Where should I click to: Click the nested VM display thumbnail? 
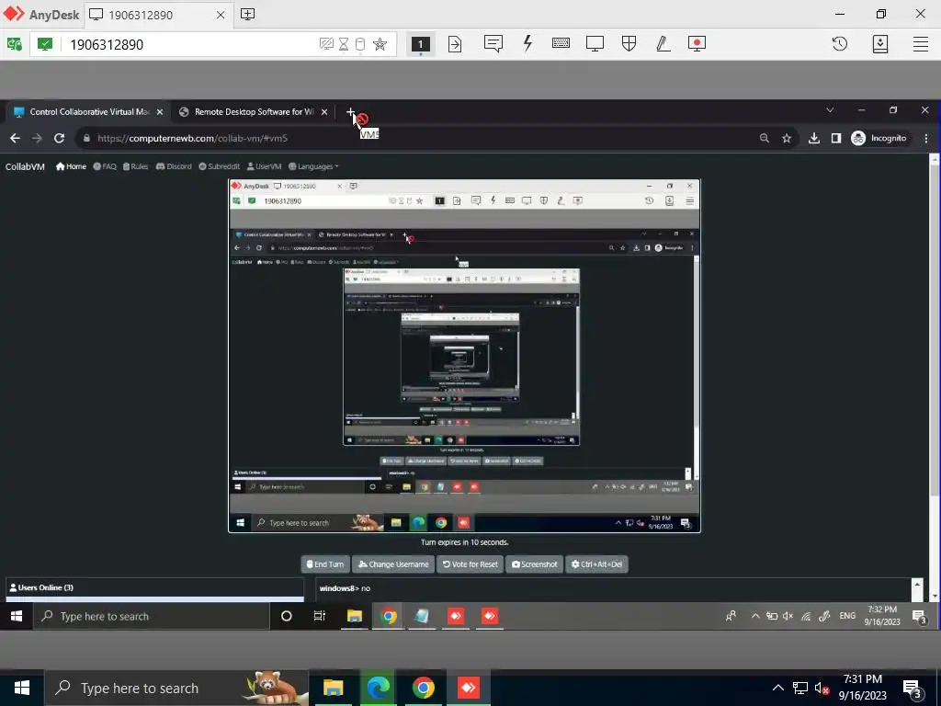click(464, 356)
